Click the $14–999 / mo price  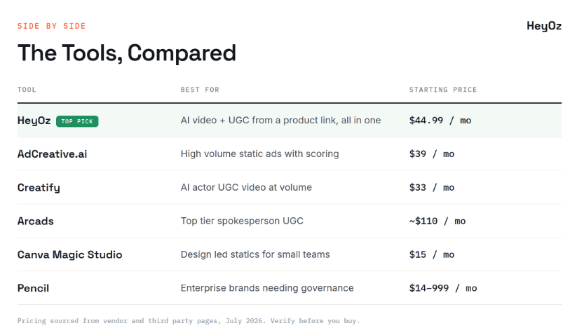coord(443,288)
